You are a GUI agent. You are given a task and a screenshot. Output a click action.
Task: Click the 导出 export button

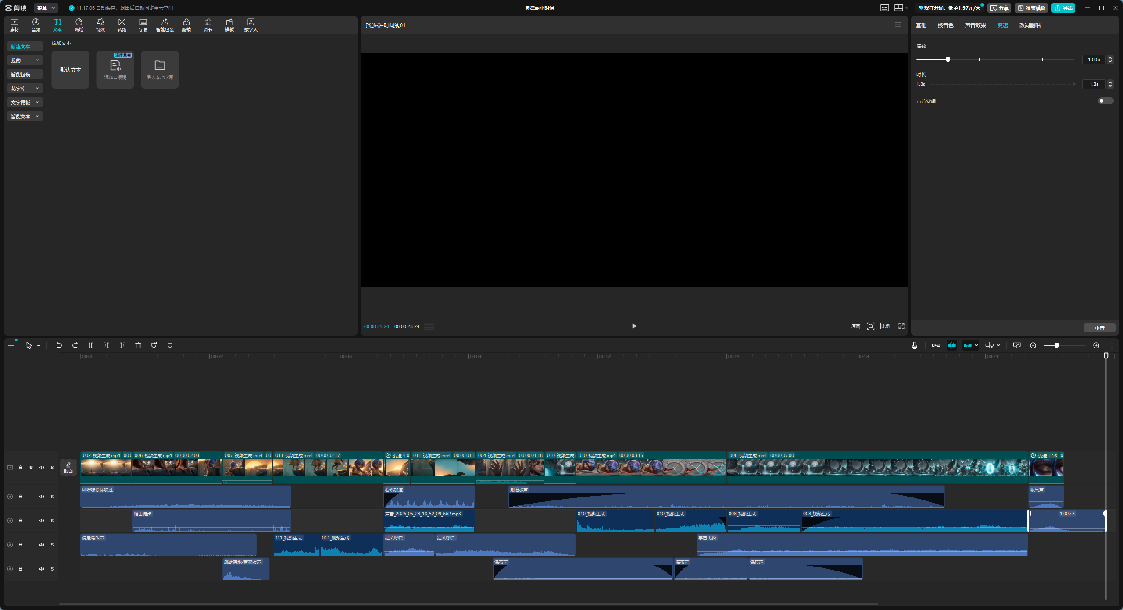(x=1063, y=8)
